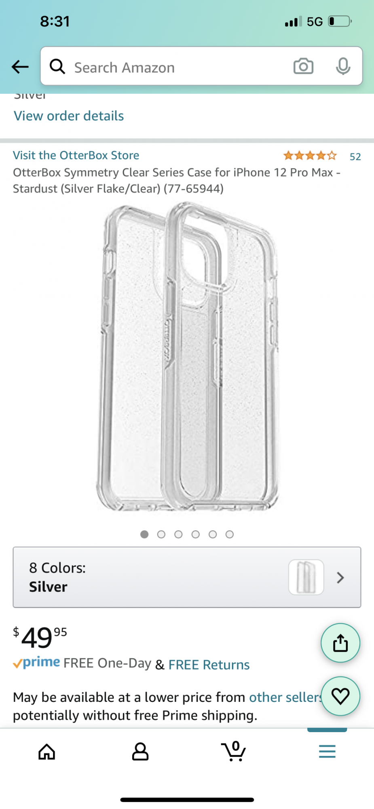The image size is (374, 809).
Task: Open the shopping cart
Action: coord(234,751)
